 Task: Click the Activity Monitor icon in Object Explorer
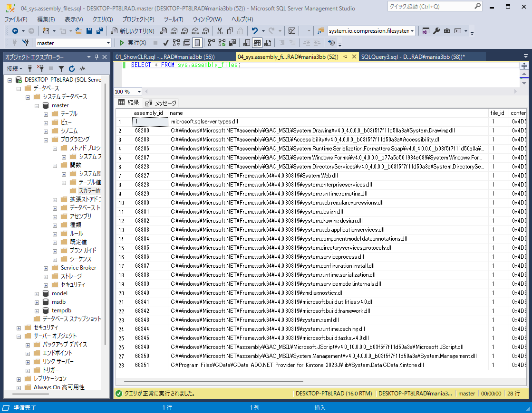pos(83,68)
